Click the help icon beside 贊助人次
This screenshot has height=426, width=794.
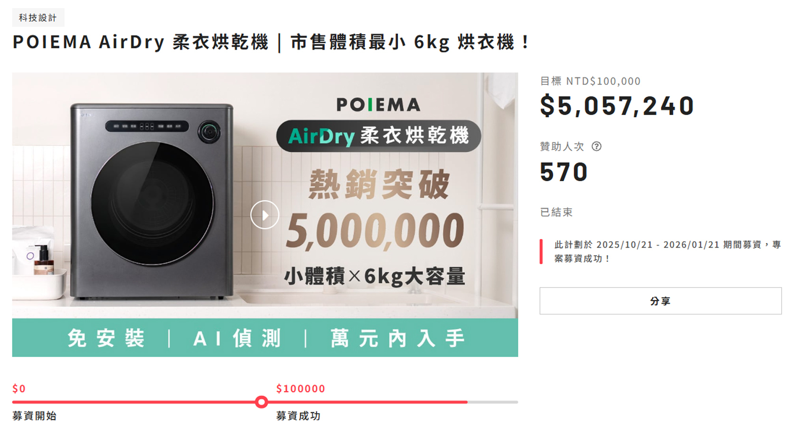coord(596,147)
